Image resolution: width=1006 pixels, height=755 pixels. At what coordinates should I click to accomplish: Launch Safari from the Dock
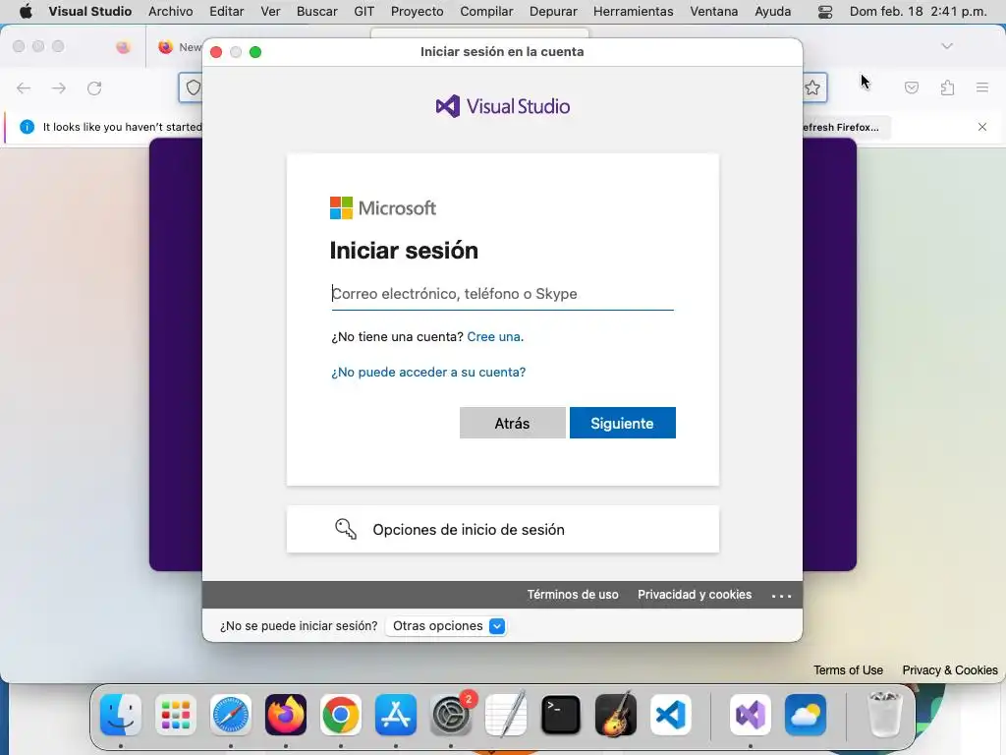230,715
